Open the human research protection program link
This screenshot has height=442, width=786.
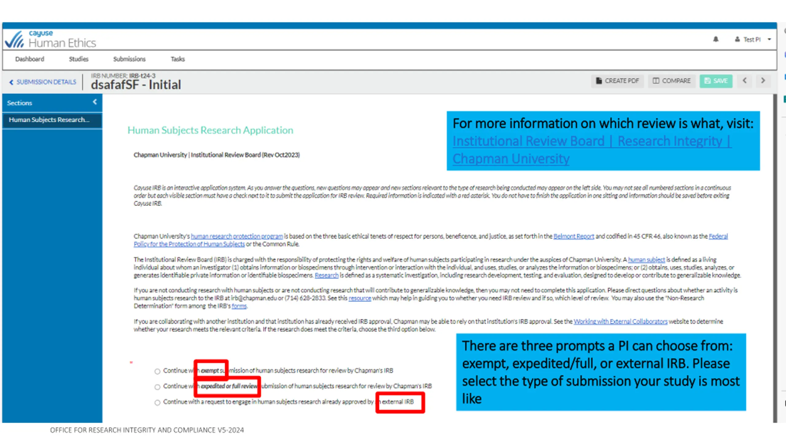pos(237,236)
